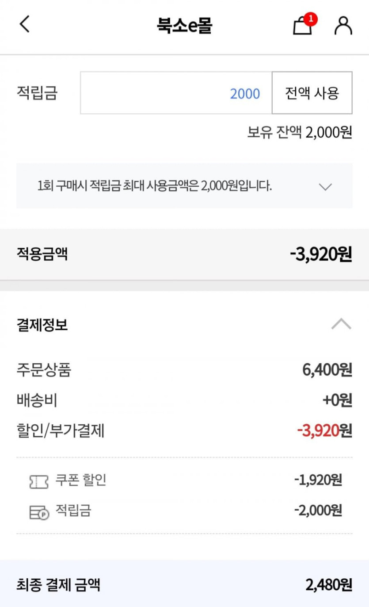The image size is (369, 607).
Task: Select the 보유 잔액 2,000원 text
Action: point(300,132)
